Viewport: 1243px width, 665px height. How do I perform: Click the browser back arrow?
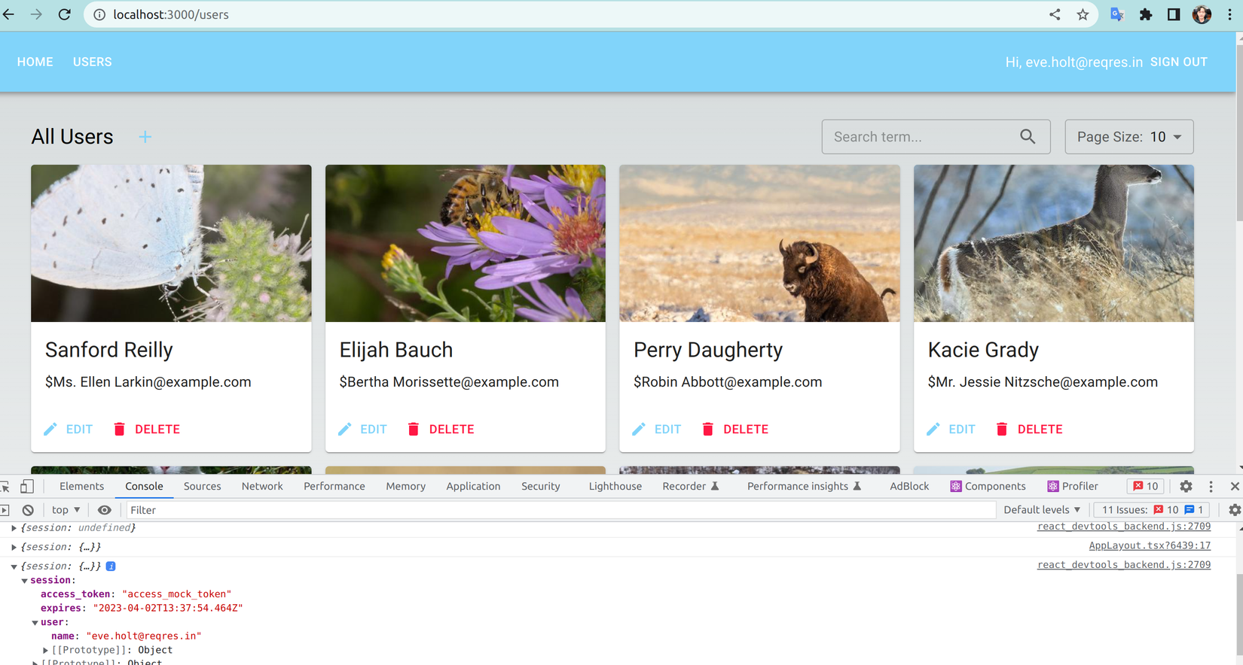(8, 14)
